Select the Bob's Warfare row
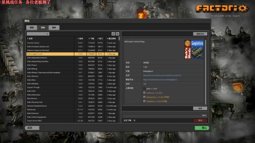 [x=72, y=76]
